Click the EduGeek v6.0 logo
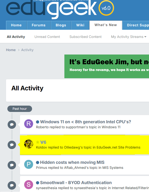The image size is (149, 192). click(60, 9)
